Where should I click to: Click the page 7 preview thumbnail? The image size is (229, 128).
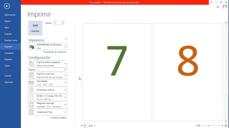point(117,72)
